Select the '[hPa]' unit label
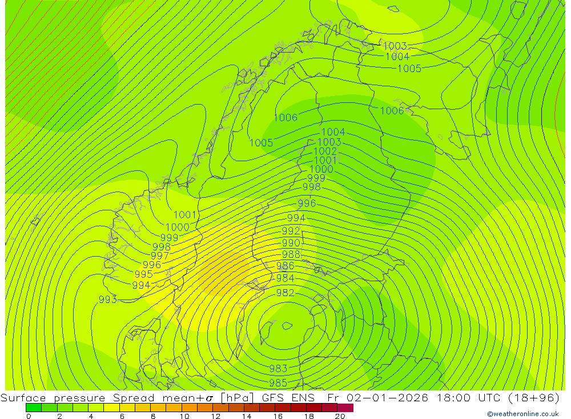This screenshot has width=571, height=419. pos(237,397)
